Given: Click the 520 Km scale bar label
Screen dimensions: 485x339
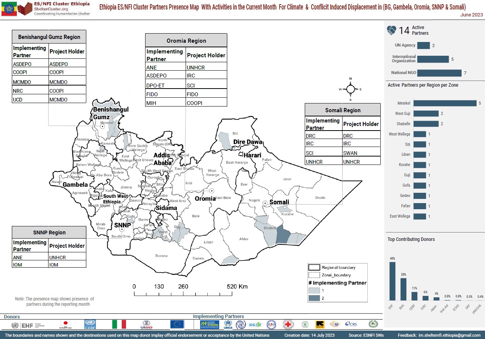Looking at the screenshot, I should coord(237,287).
